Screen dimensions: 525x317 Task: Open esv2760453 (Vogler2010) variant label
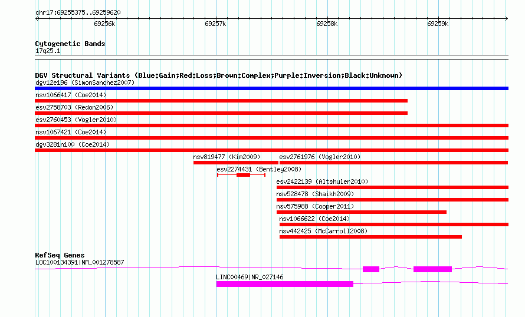click(x=76, y=120)
